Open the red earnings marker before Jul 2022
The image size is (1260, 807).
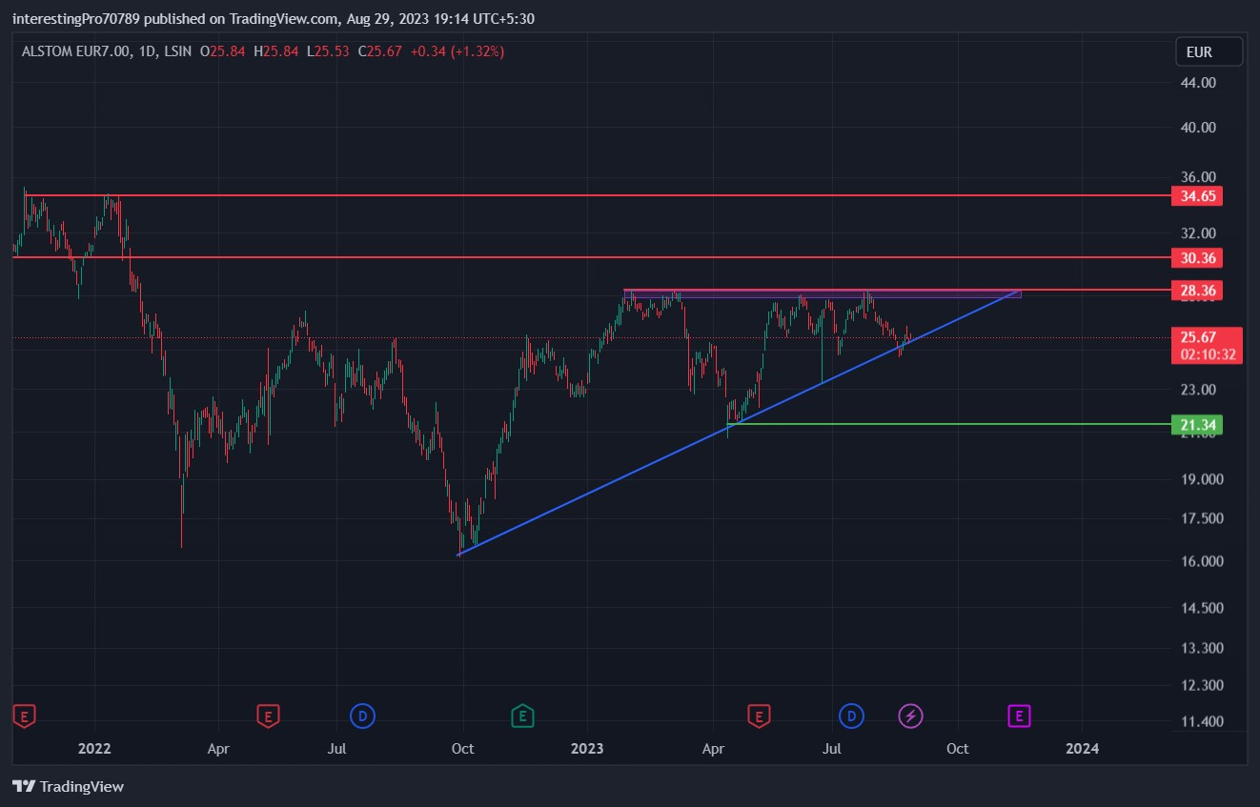tap(269, 715)
